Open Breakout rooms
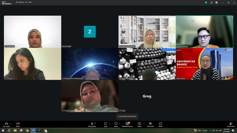This screenshot has height=133, width=237. (127, 125)
